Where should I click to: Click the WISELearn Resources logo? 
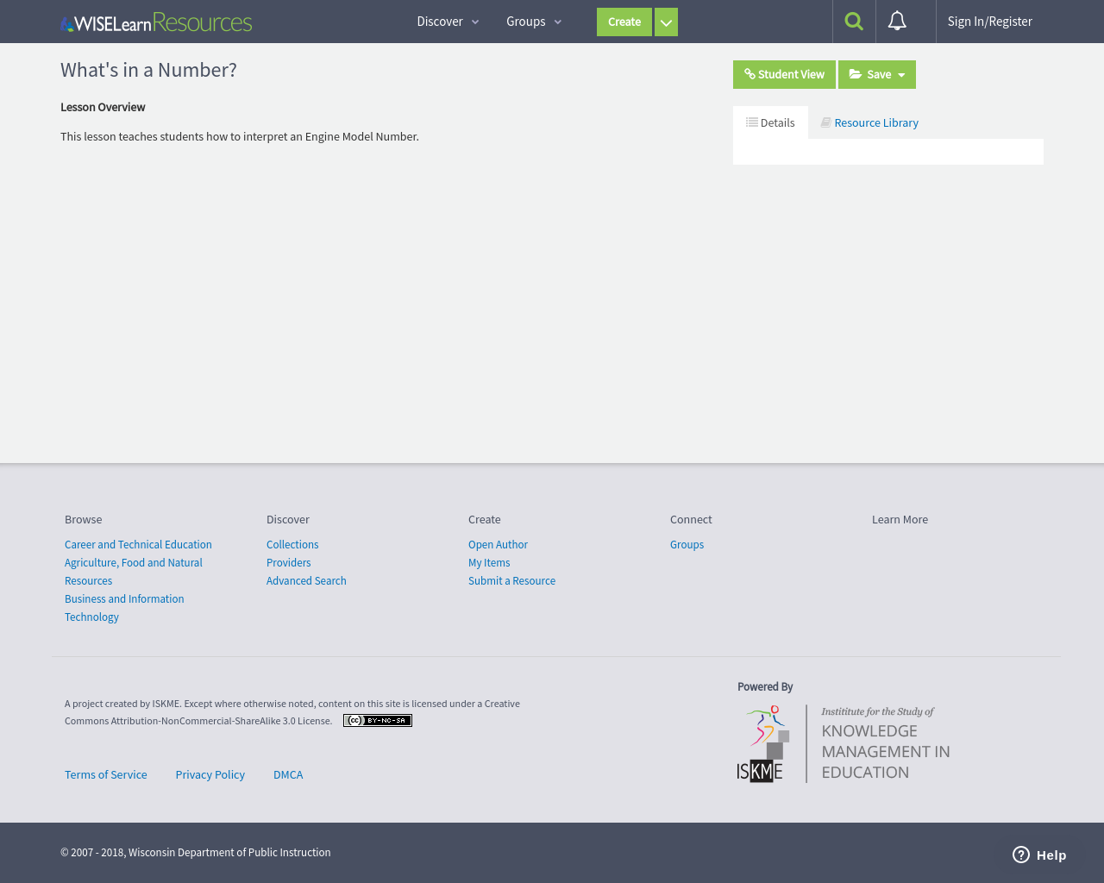click(156, 22)
